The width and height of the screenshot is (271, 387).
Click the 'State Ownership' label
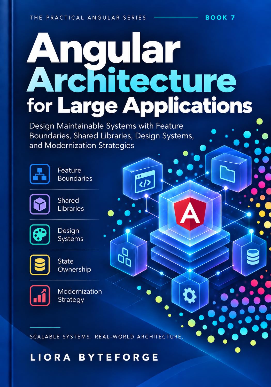[74, 265]
